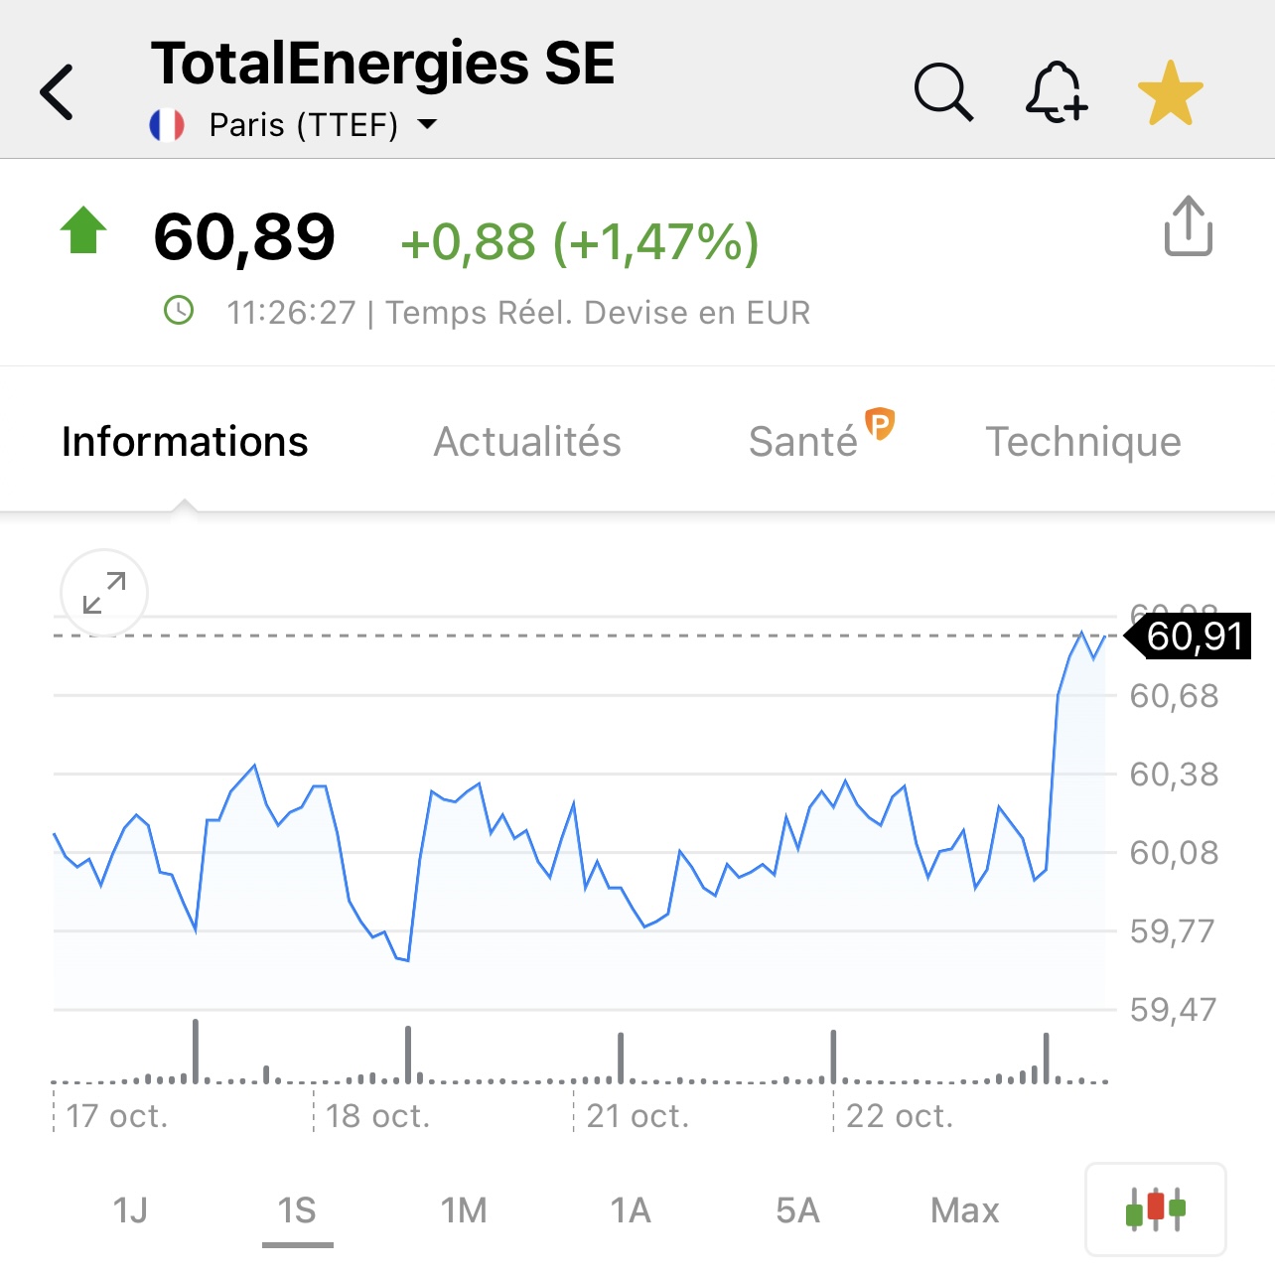Select the Santé tab
1275x1275 pixels.
pyautogui.click(x=802, y=442)
